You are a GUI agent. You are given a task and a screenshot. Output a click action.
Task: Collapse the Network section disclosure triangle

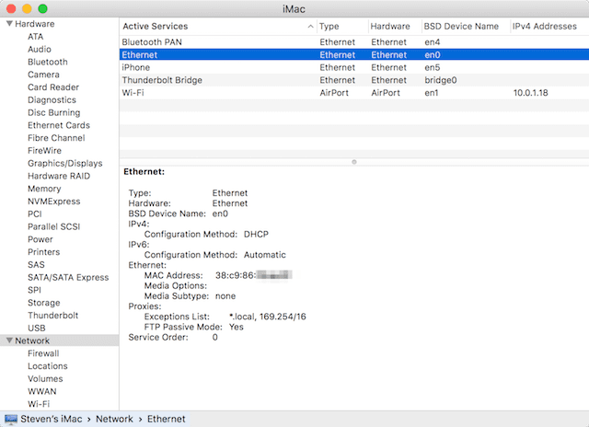click(8, 340)
